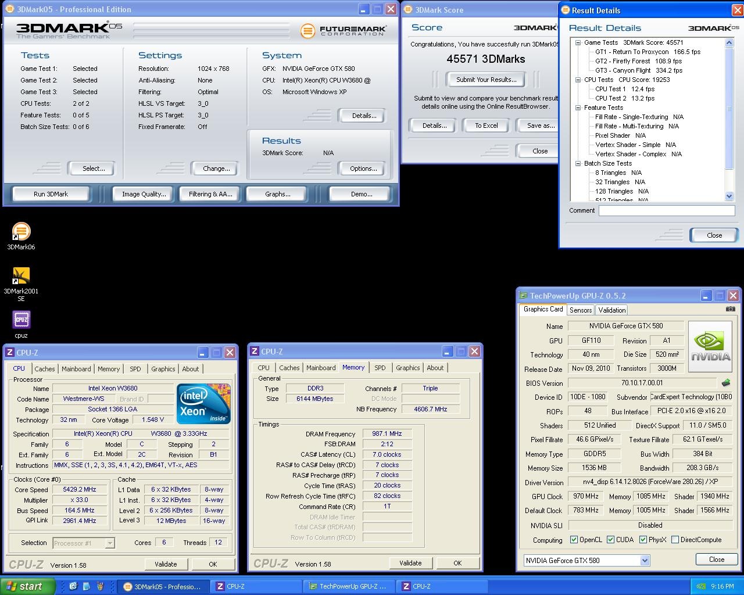Viewport: 744px width, 595px height.
Task: Click the Intel Xeon logo in CPU-Z
Action: tap(203, 403)
